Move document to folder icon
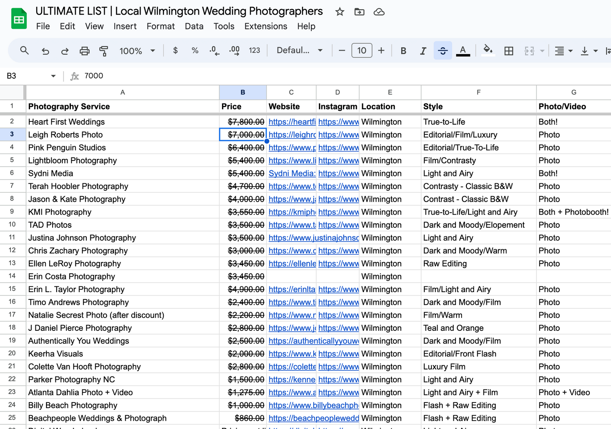611x429 pixels. click(x=359, y=12)
